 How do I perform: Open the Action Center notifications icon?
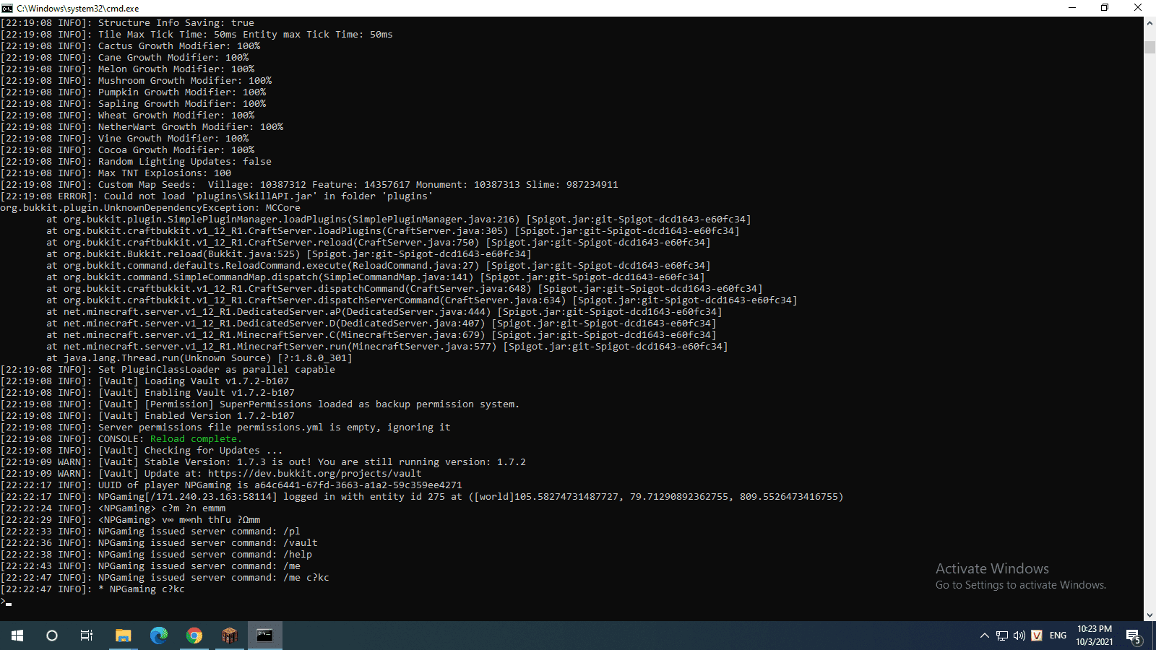pos(1133,636)
